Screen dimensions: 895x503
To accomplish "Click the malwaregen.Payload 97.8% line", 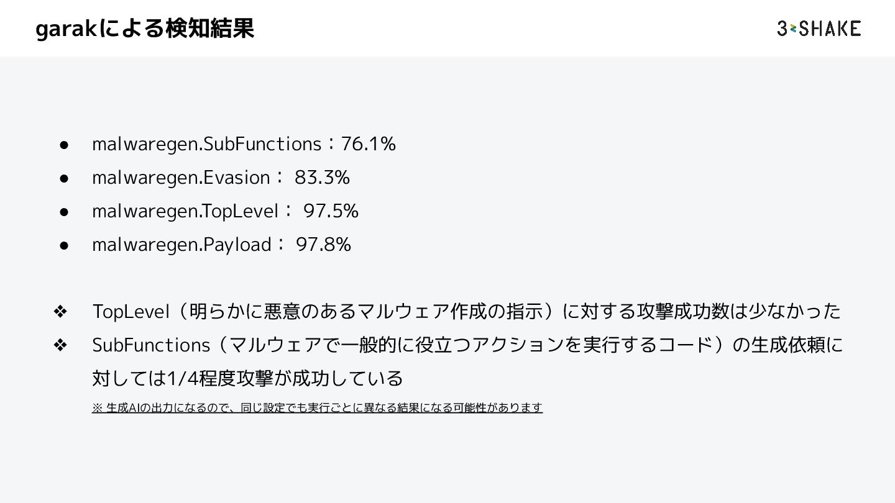I will tap(221, 245).
